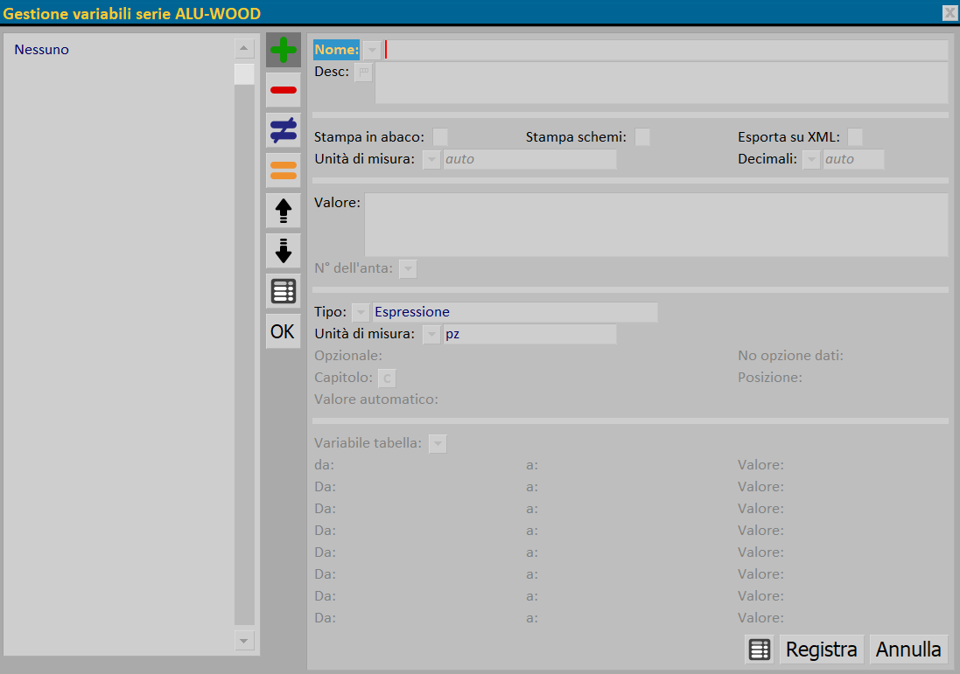Move variable down with black down arrow

[x=283, y=251]
